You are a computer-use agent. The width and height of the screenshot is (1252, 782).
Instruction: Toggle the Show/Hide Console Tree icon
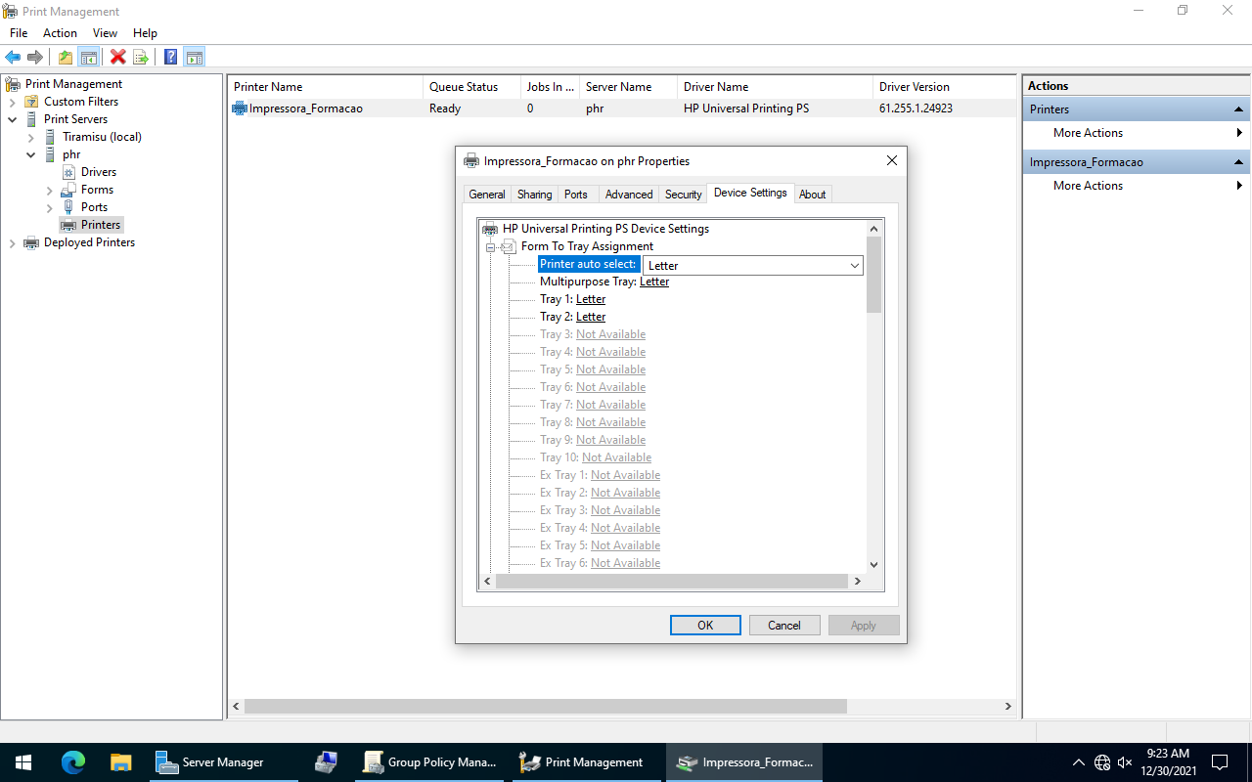[88, 57]
